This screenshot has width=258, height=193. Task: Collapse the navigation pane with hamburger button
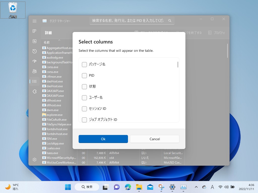tap(35, 21)
